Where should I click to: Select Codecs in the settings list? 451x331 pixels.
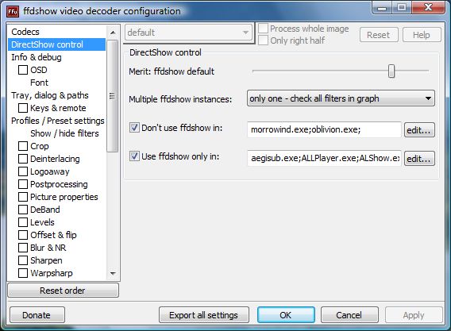coord(25,32)
